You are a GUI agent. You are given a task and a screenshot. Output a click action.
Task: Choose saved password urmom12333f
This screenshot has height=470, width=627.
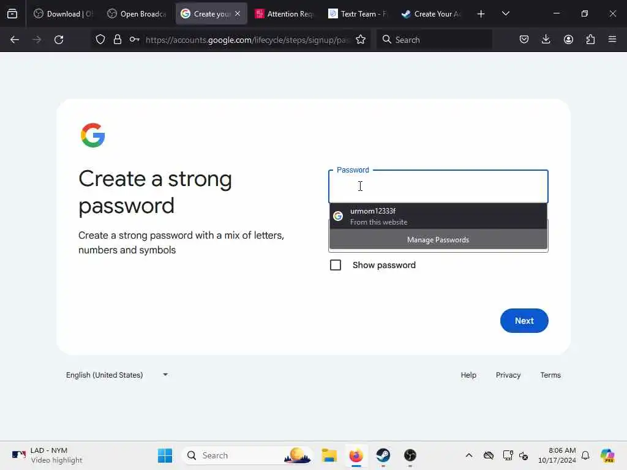(x=438, y=216)
